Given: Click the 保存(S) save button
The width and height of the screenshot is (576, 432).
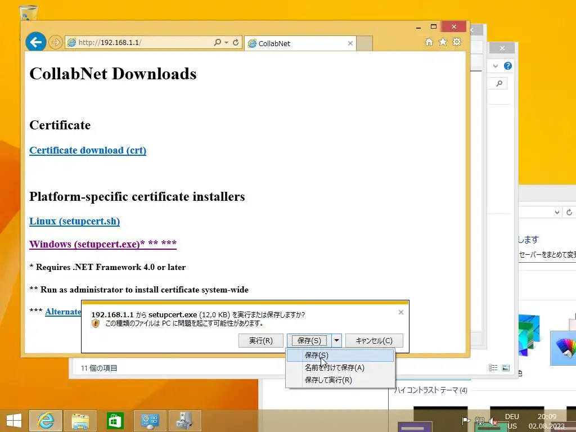Looking at the screenshot, I should pos(309,340).
